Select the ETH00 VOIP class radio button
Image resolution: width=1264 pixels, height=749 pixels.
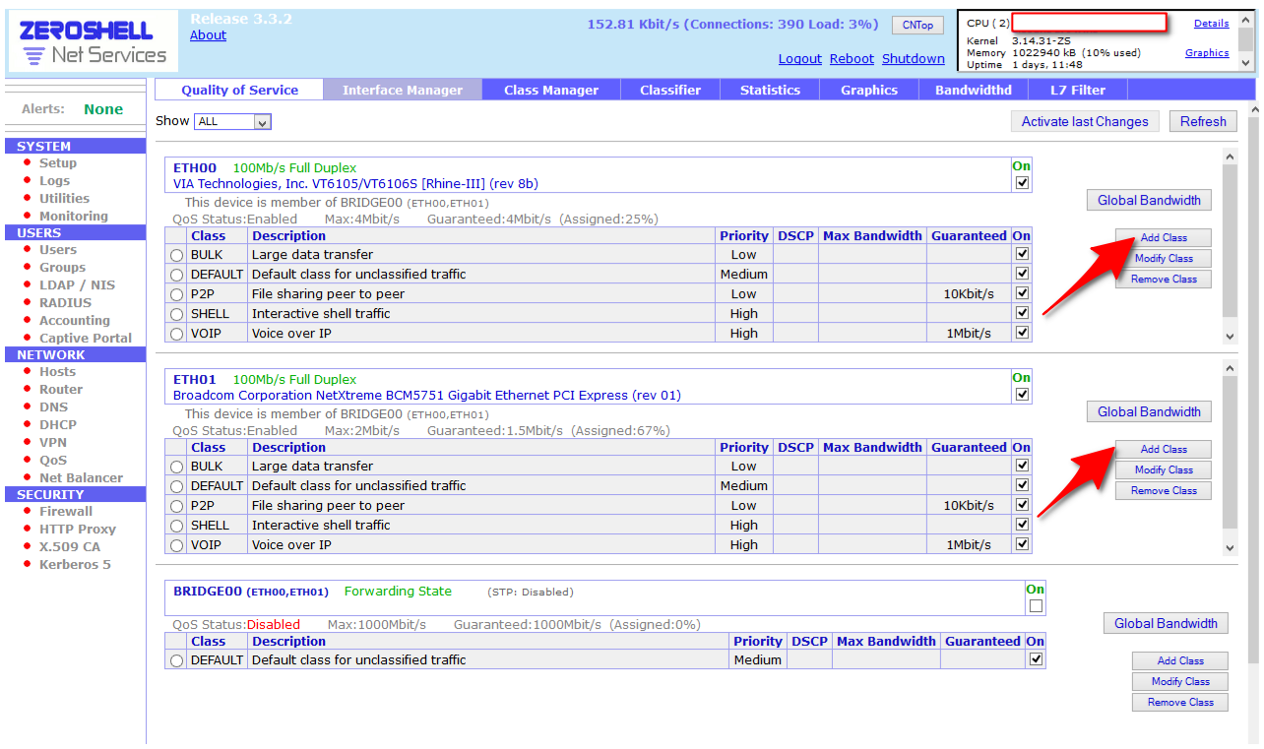(176, 334)
